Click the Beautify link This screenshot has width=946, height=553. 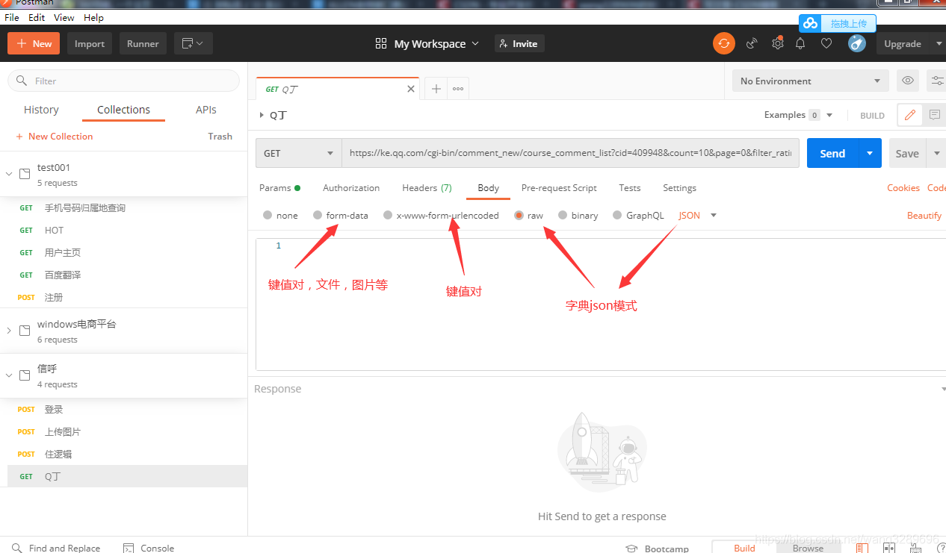pos(924,215)
